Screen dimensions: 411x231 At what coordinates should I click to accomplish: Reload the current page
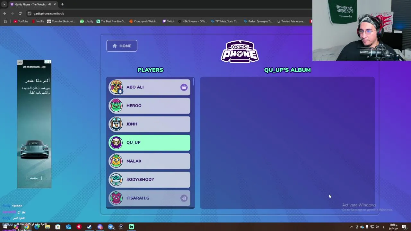coord(20,13)
